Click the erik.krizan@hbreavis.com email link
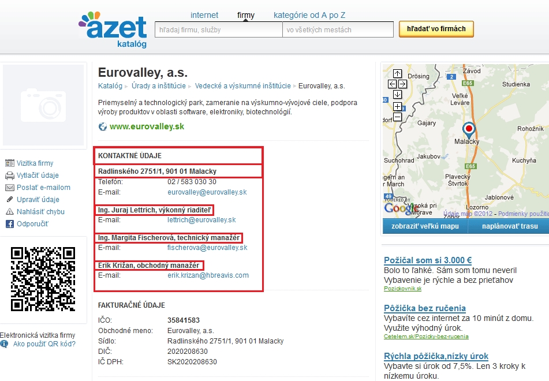549x381 pixels. [x=208, y=275]
